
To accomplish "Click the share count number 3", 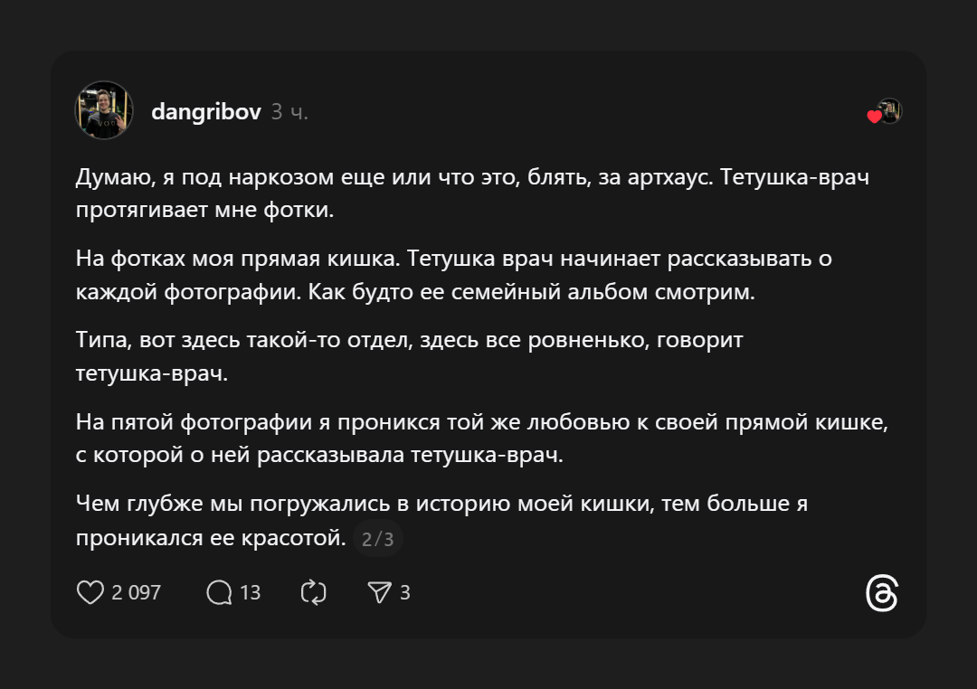I will click(x=404, y=592).
